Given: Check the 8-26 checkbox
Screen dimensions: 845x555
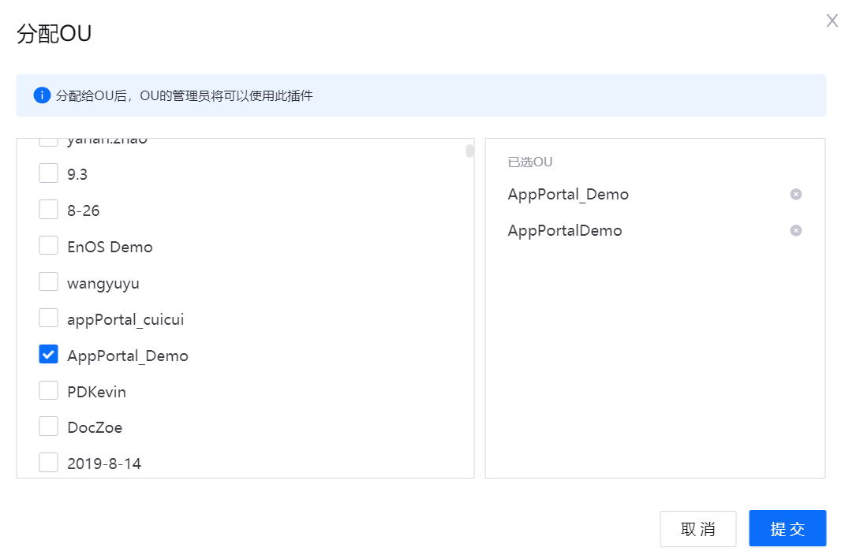Looking at the screenshot, I should point(48,209).
